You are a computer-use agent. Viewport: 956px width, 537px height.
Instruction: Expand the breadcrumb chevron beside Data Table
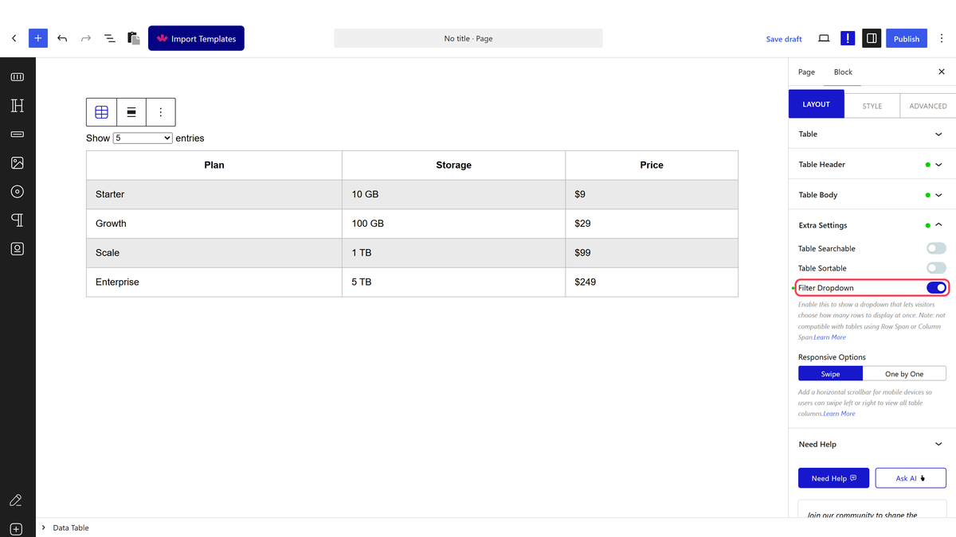43,527
